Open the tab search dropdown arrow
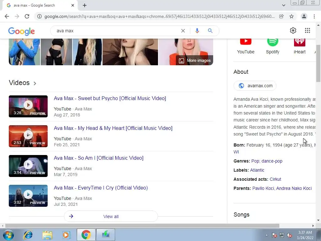Image resolution: width=321 pixels, height=241 pixels. tap(283, 5)
